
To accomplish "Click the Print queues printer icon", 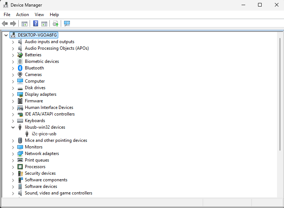I will pos(20,160).
